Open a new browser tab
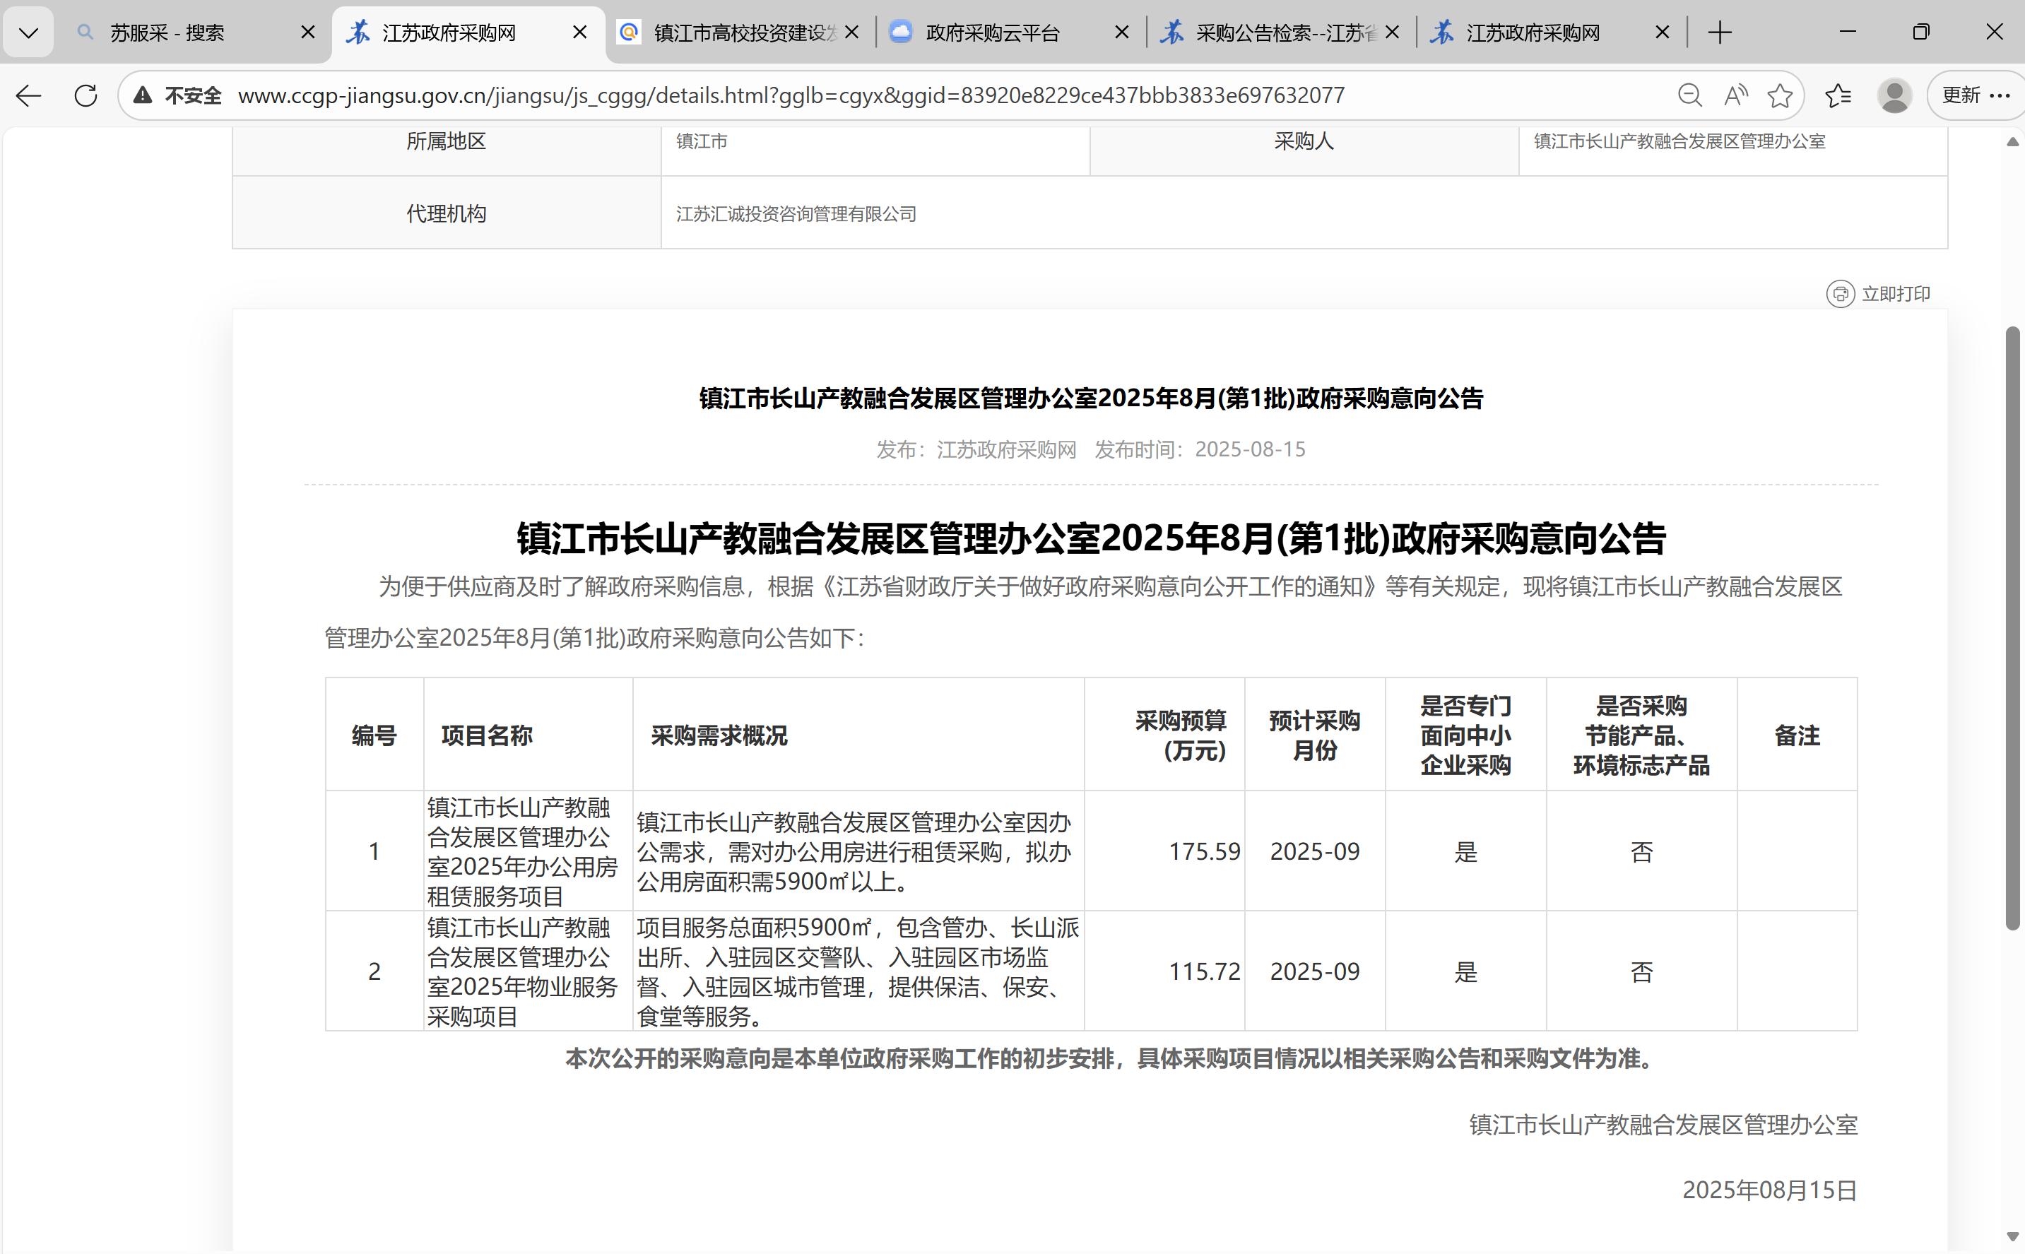The image size is (2025, 1254). pyautogui.click(x=1720, y=33)
